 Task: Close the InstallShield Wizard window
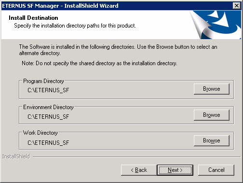[x=237, y=6]
